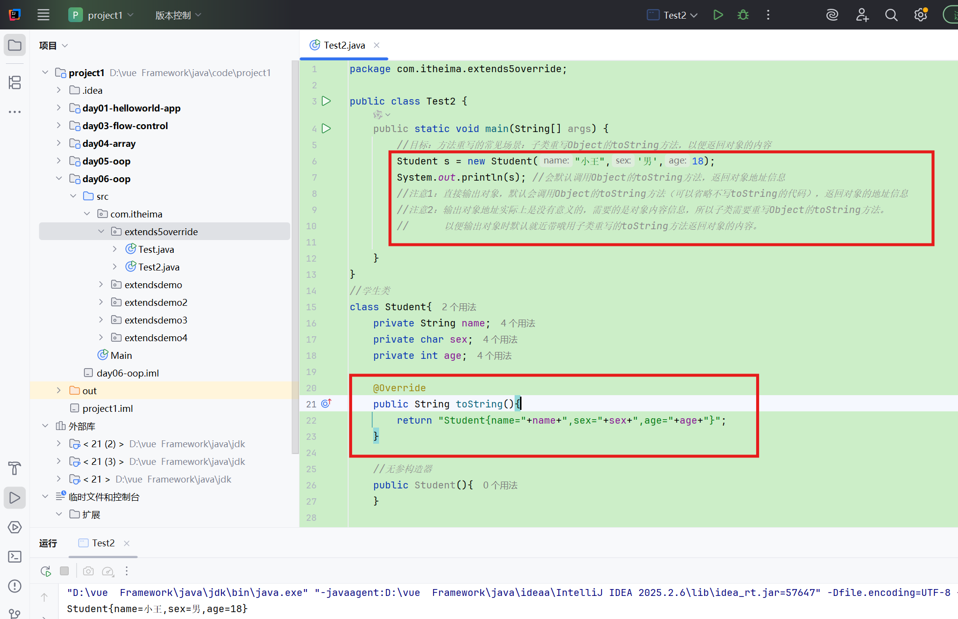Toggle the Run tool window sidebar button
The width and height of the screenshot is (958, 619).
(15, 498)
